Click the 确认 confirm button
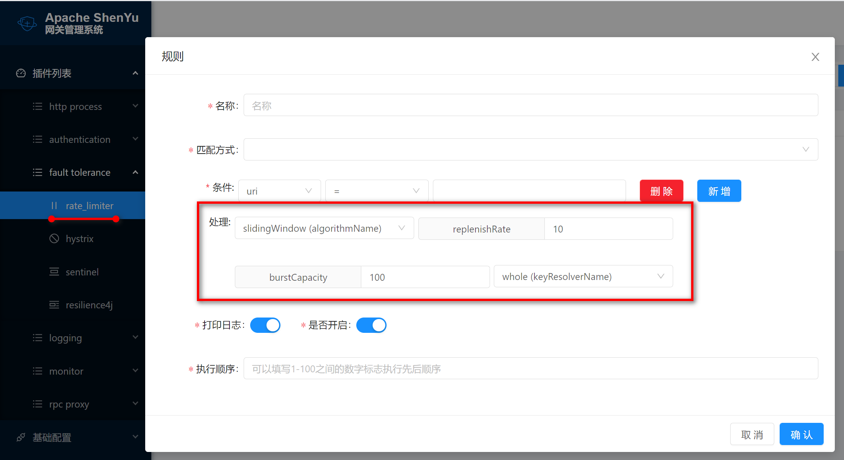The height and width of the screenshot is (460, 844). point(801,434)
